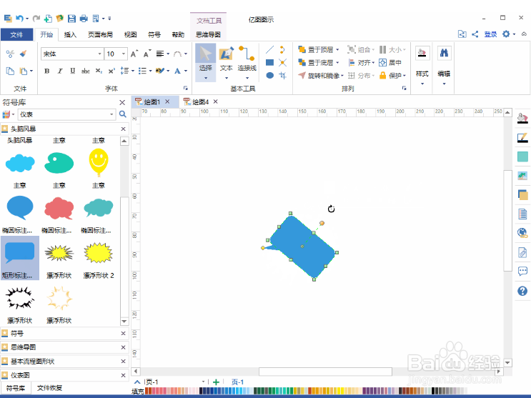Toggle subscript formatting
This screenshot has width=531, height=398.
point(99,71)
